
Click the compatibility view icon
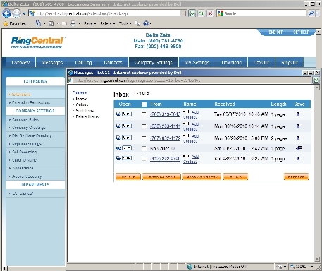(x=192, y=13)
